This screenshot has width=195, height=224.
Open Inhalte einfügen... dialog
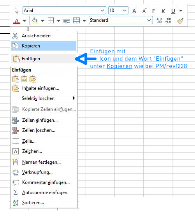[x=44, y=88]
